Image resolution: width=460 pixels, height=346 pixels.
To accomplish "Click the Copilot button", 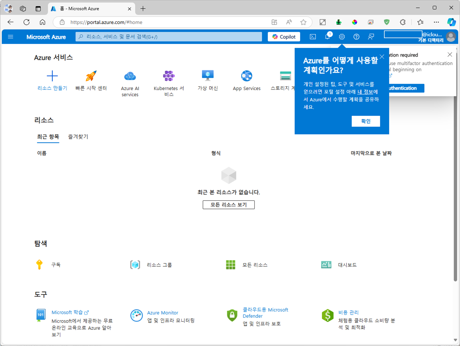I will click(x=284, y=37).
